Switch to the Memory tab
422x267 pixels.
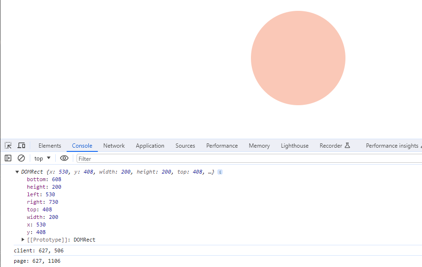click(x=259, y=146)
